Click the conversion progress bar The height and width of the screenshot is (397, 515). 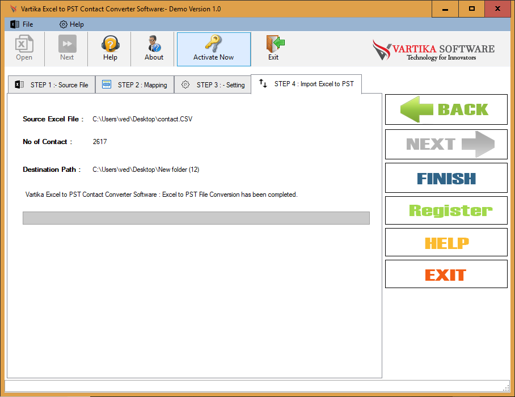196,218
